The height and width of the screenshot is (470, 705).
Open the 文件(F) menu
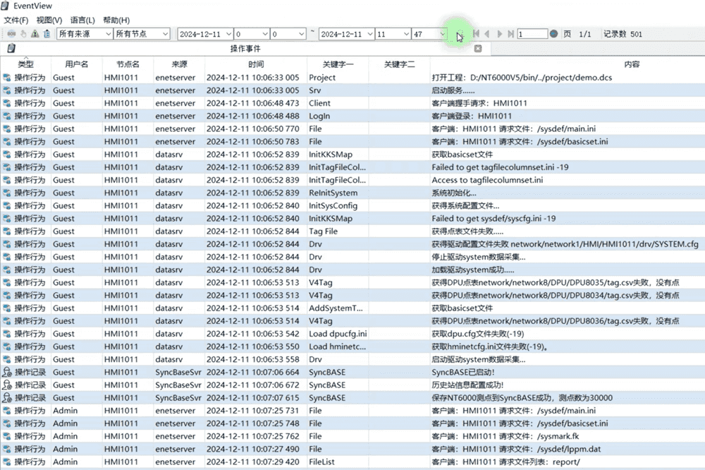[16, 20]
